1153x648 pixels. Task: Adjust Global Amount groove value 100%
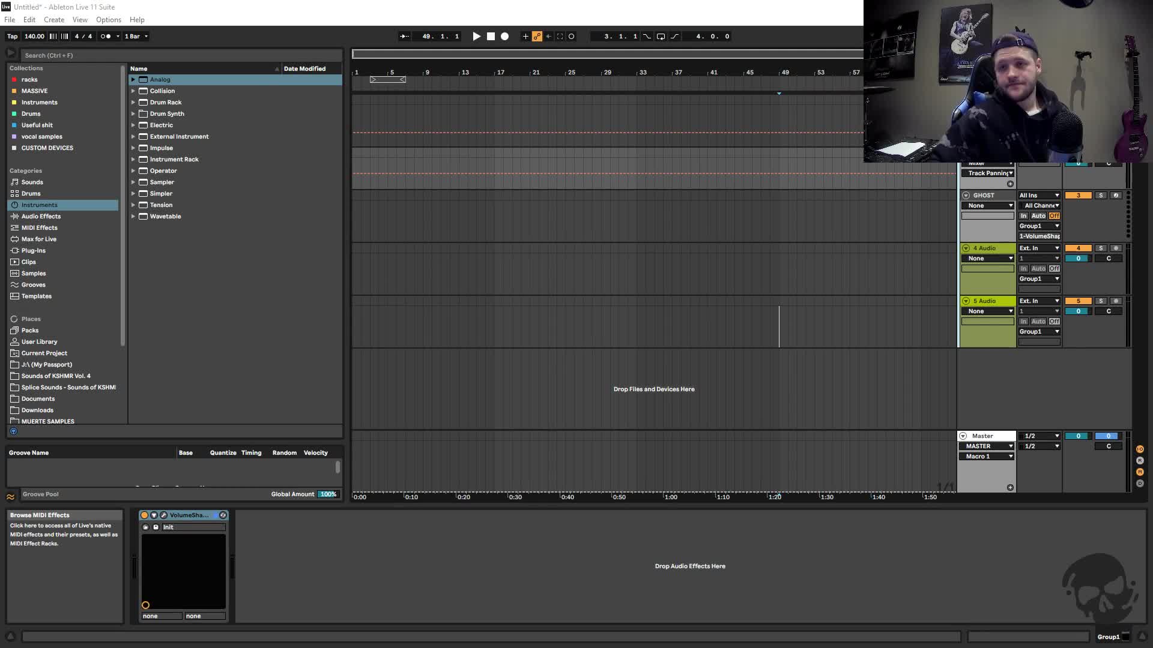pyautogui.click(x=328, y=494)
